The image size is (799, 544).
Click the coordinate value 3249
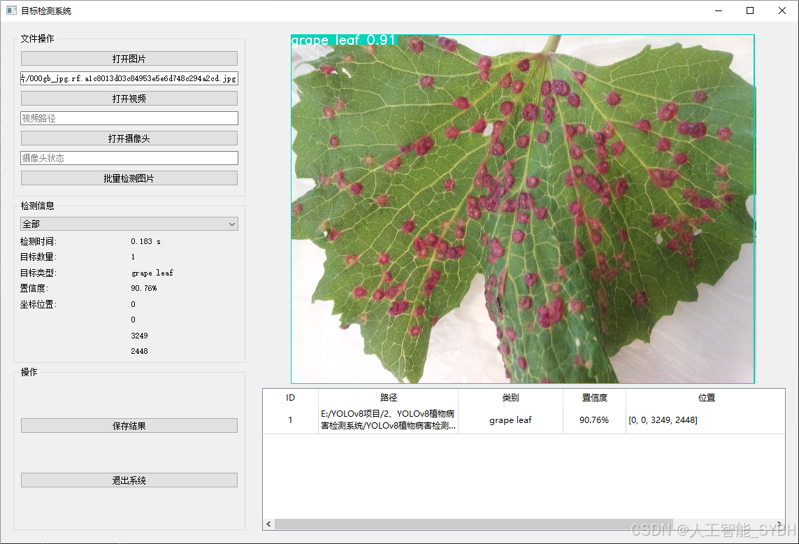[139, 336]
